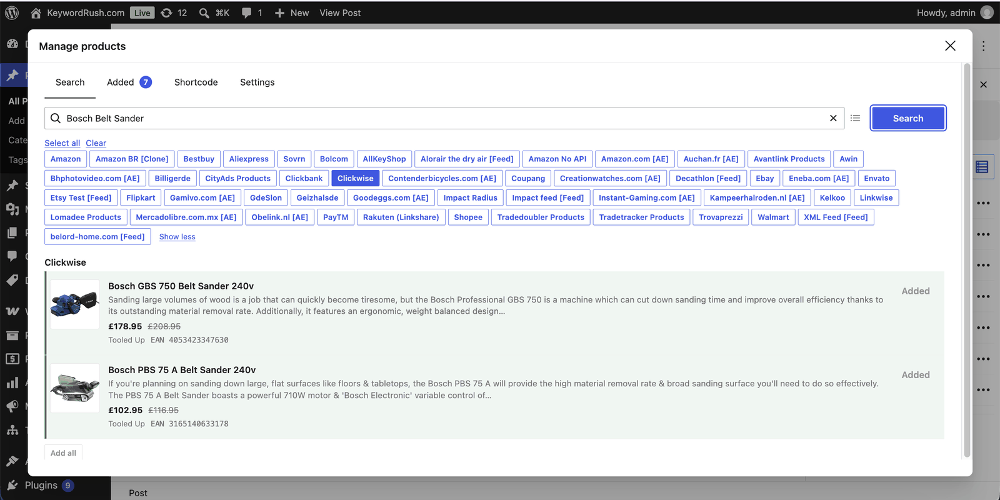Open the Bosch GBS 750 Belt Sander title
Viewport: 1000px width, 500px height.
[181, 286]
